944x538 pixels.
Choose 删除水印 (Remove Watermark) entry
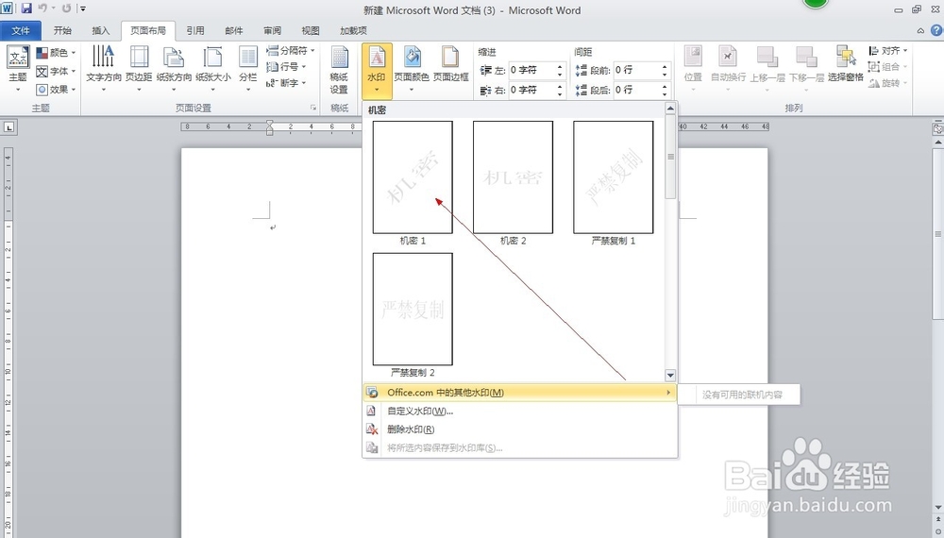520,429
